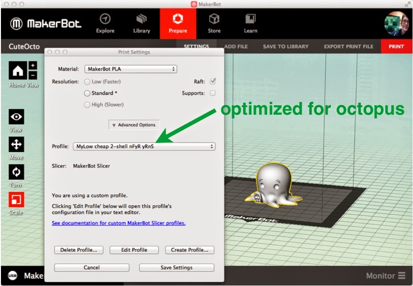Collapse the Advanced Options section
This screenshot has width=413, height=286.
point(134,125)
